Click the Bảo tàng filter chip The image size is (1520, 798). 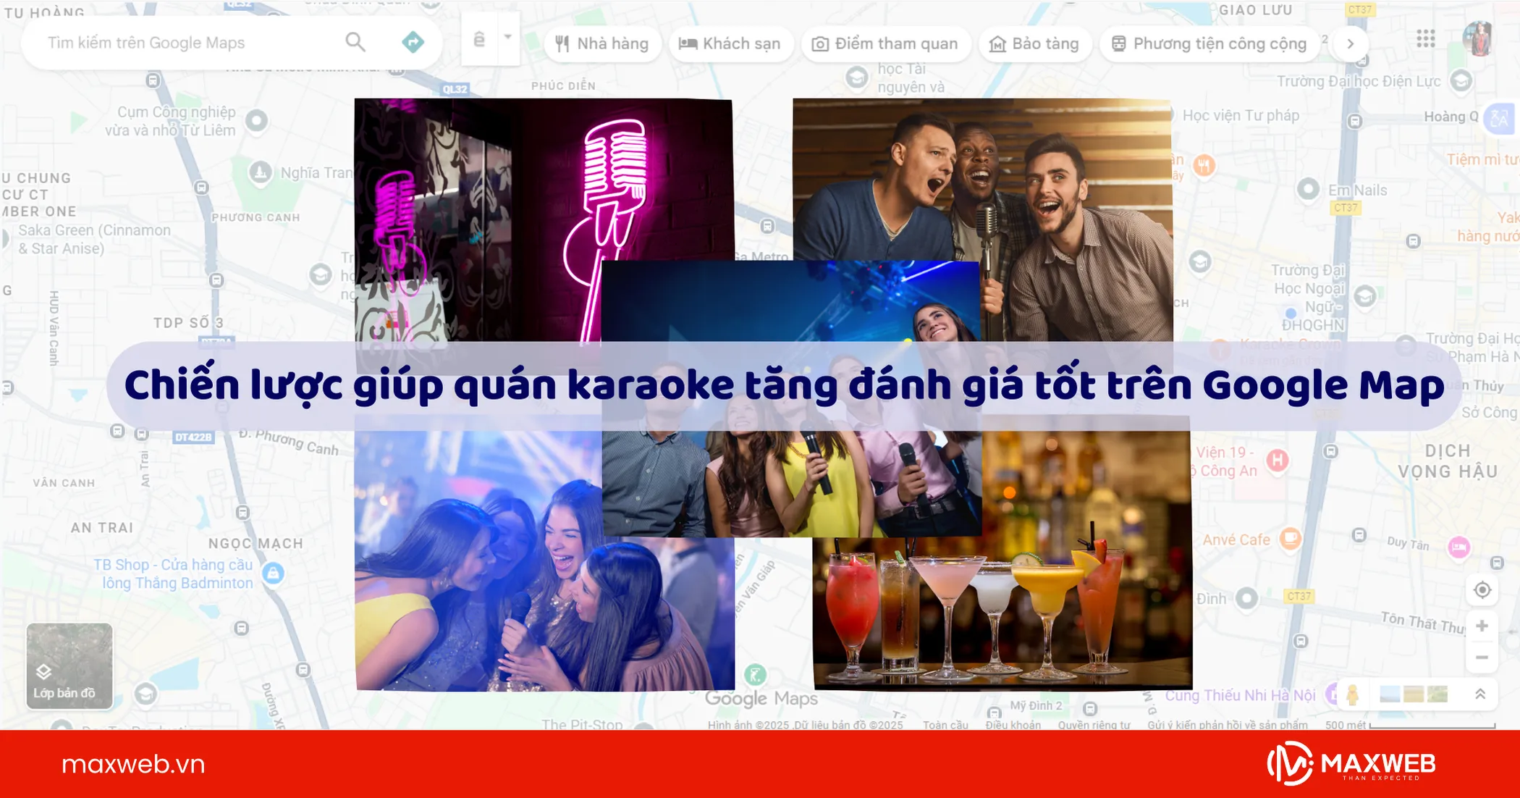pyautogui.click(x=1034, y=43)
